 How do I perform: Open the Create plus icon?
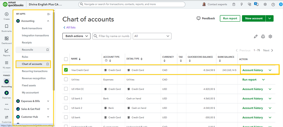click(x=7, y=14)
